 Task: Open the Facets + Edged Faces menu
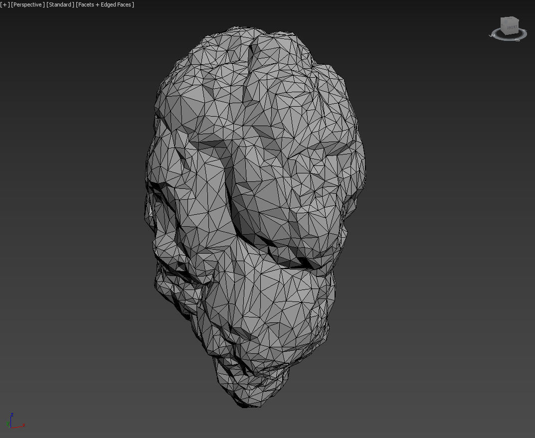(x=105, y=4)
